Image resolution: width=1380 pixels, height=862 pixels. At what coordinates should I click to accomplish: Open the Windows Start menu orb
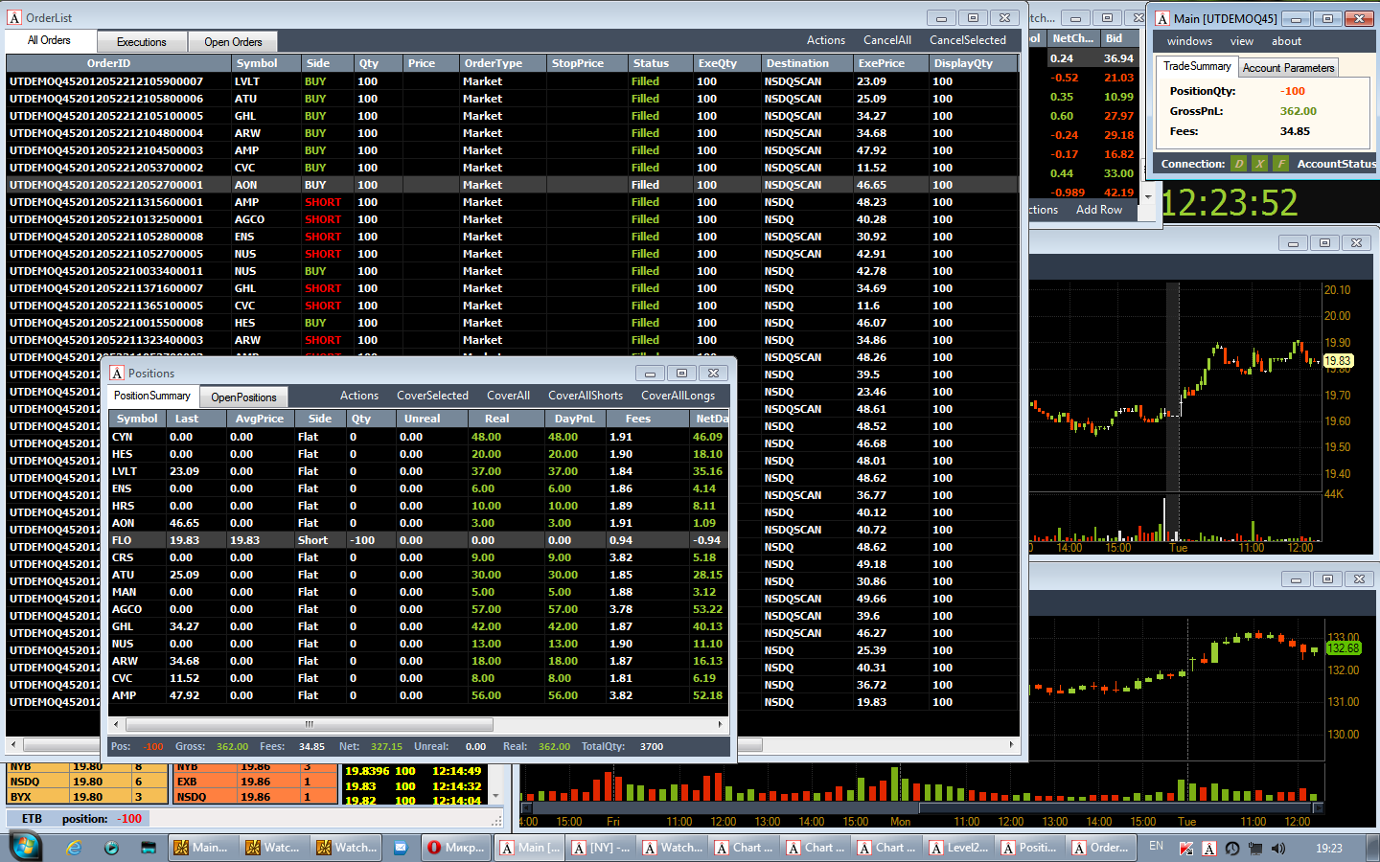tap(26, 847)
